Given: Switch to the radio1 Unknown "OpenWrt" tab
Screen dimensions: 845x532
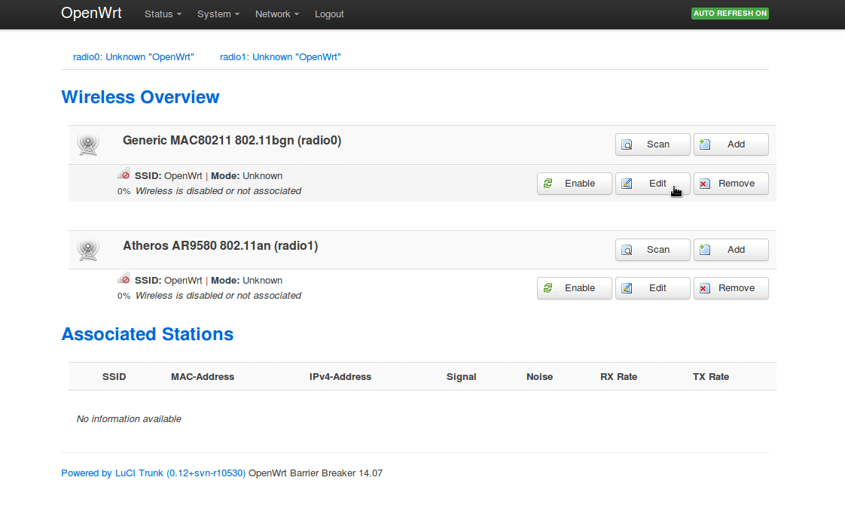Looking at the screenshot, I should pos(280,57).
